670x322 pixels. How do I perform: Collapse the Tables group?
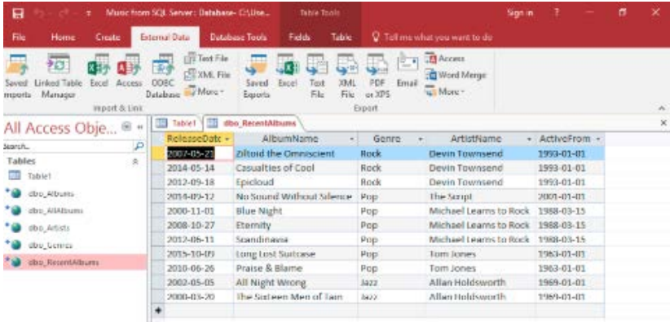coord(135,161)
